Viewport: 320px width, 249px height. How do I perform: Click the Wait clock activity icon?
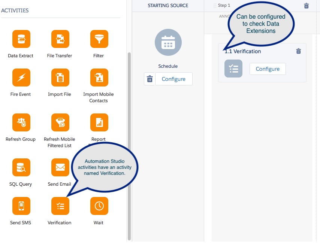[x=99, y=206]
